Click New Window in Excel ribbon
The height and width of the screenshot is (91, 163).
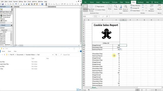135,6
